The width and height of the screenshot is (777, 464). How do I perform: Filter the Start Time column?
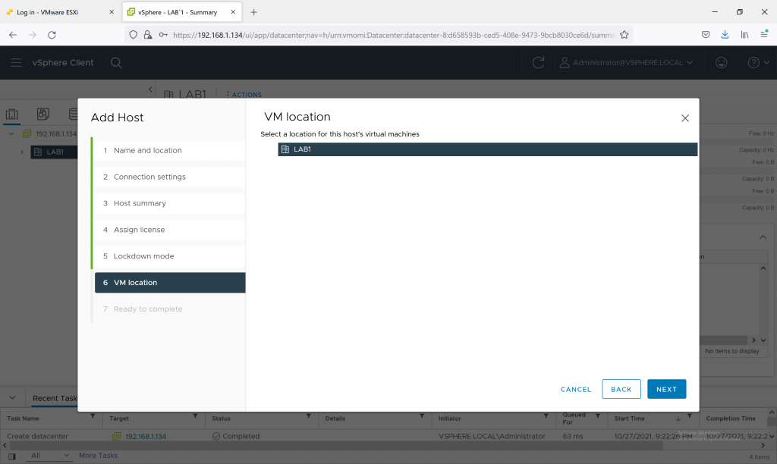coord(689,416)
